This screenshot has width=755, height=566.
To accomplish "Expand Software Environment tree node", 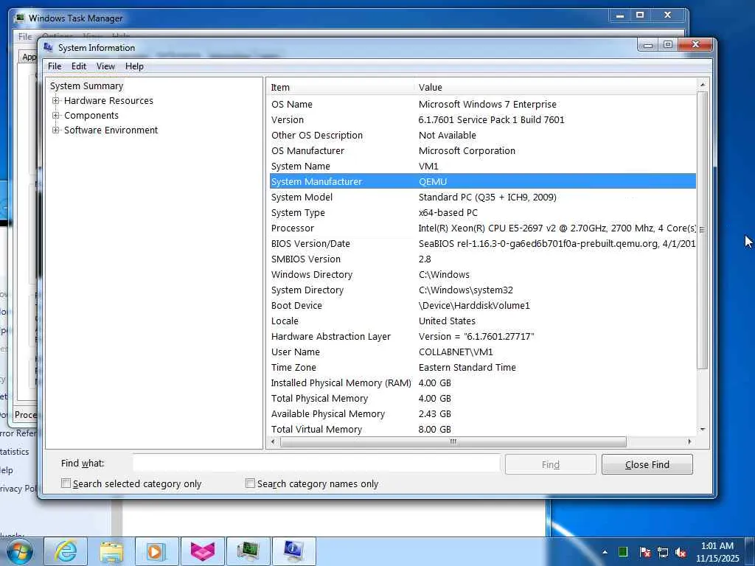I will [56, 130].
